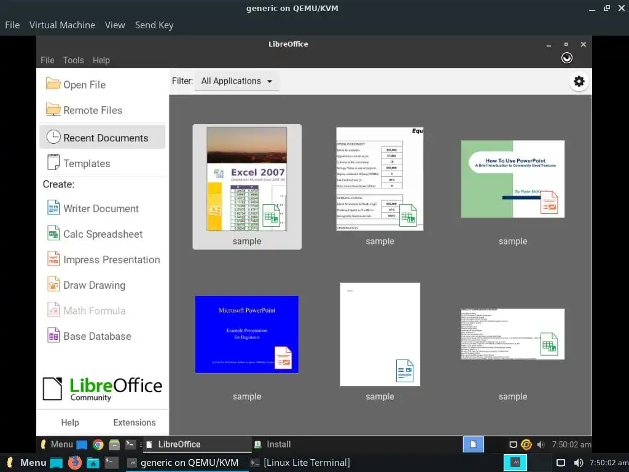This screenshot has height=472, width=629.
Task: Open the LibreOffice File menu
Action: click(47, 60)
